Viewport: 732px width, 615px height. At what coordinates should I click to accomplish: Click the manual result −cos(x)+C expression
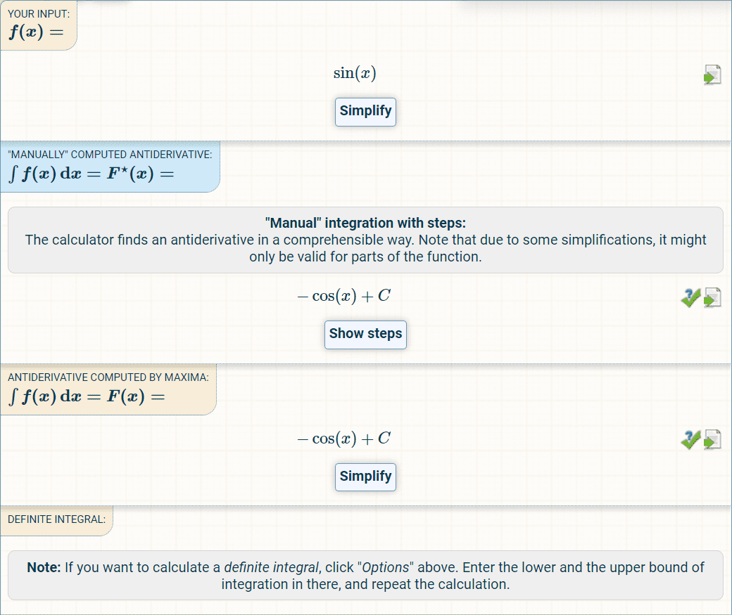tap(344, 296)
